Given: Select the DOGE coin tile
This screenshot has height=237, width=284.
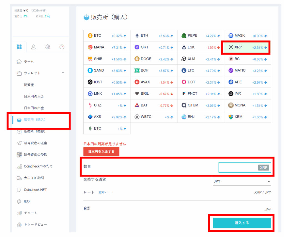Looking at the screenshot, I should (x=154, y=59).
